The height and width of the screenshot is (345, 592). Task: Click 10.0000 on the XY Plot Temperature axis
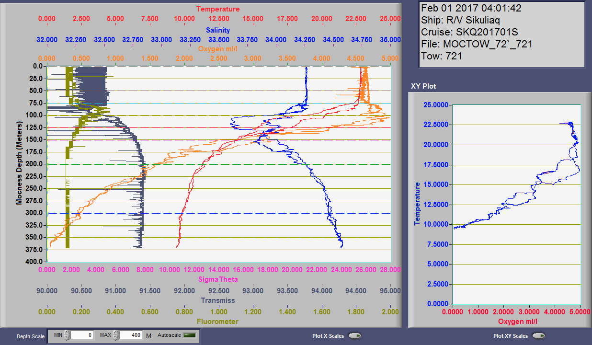point(437,224)
